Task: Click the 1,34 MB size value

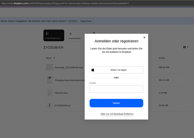Action: (163, 93)
